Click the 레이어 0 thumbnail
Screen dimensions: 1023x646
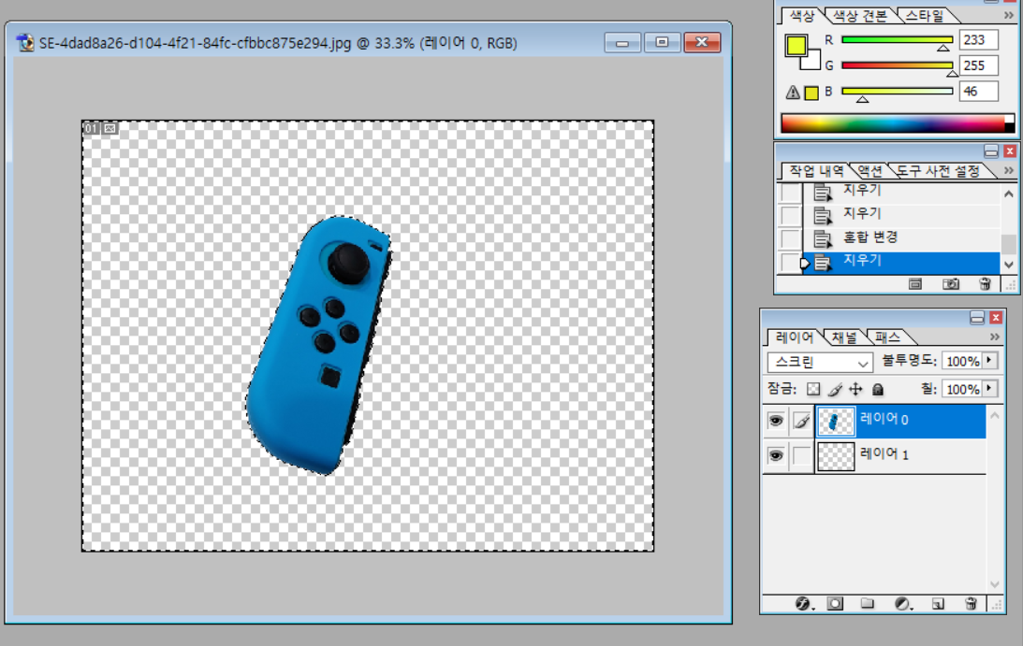pyautogui.click(x=836, y=421)
